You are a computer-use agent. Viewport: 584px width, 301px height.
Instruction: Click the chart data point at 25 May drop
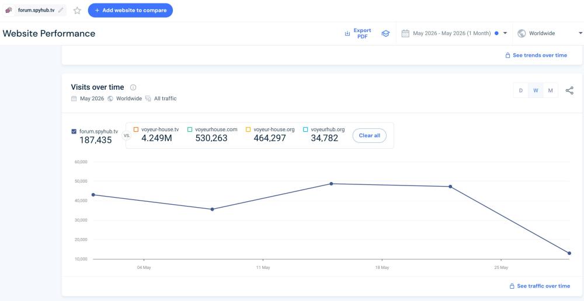point(569,253)
